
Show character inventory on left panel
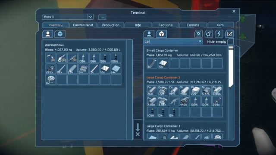[47, 34]
